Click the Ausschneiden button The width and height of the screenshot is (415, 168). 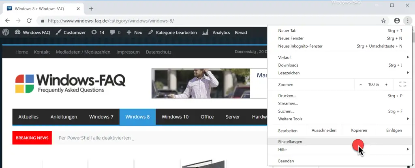click(x=324, y=130)
